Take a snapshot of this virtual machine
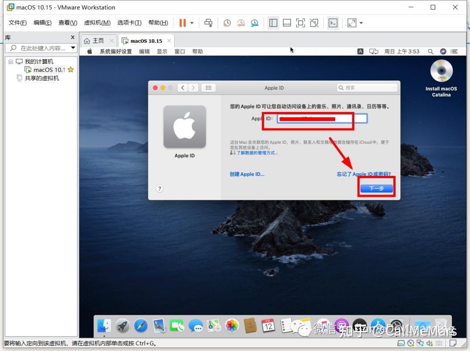470x351 pixels. (227, 23)
